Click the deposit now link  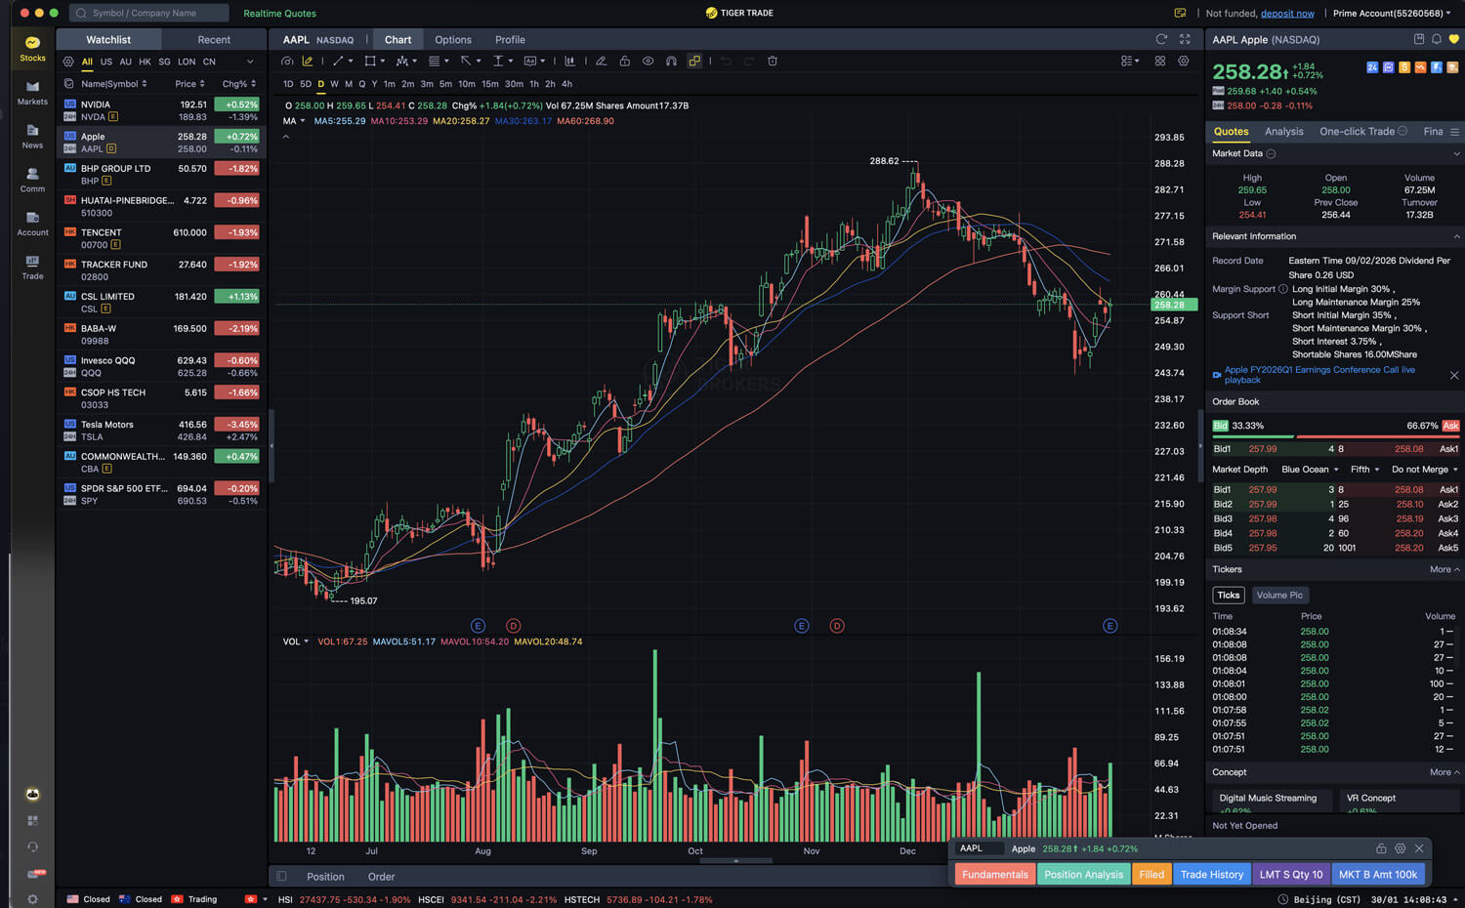click(1286, 14)
